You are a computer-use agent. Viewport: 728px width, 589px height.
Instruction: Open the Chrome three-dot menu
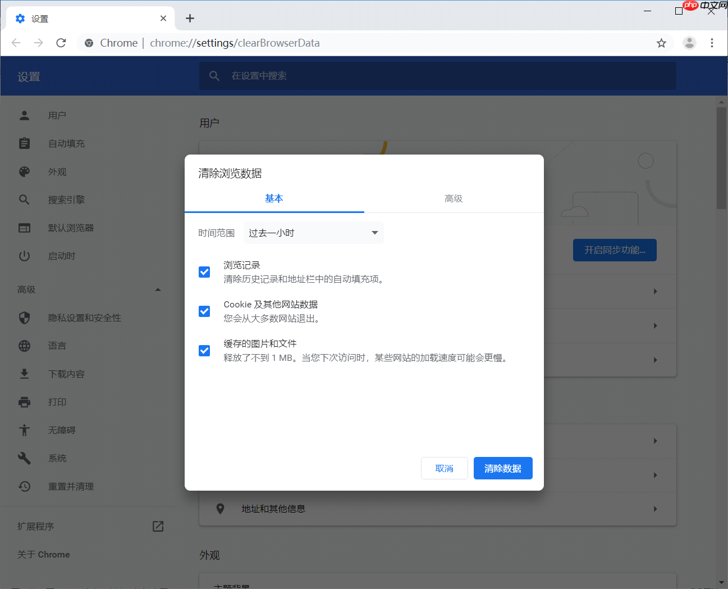712,43
